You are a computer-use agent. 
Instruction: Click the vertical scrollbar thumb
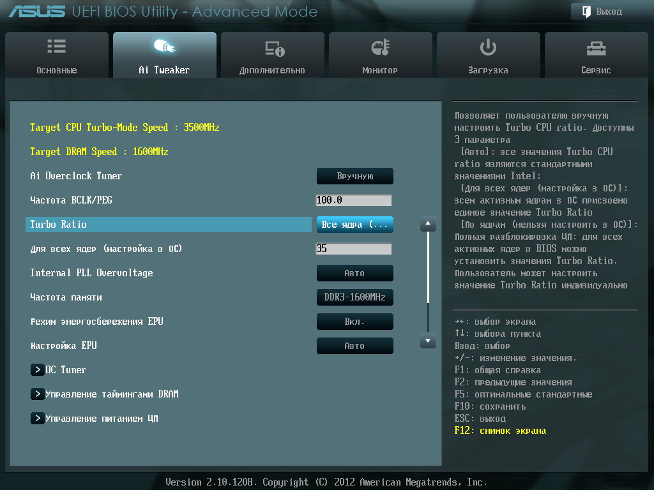(x=428, y=267)
